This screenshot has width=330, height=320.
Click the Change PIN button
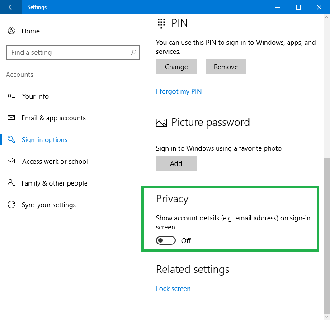[x=176, y=67]
